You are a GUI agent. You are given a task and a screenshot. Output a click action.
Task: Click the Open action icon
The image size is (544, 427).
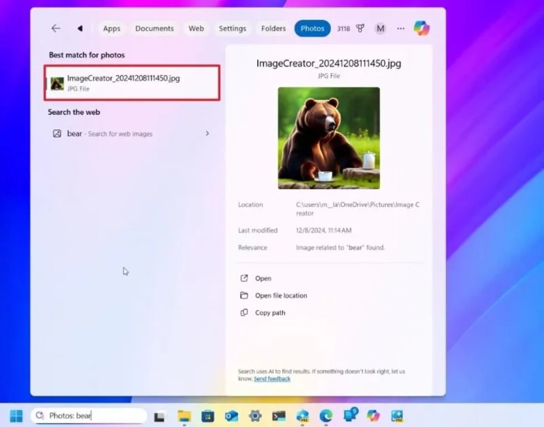[x=244, y=278]
